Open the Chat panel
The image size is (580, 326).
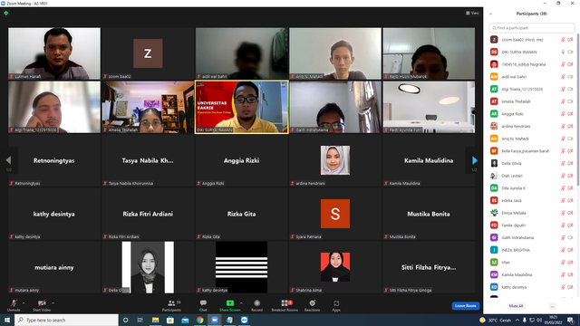click(x=203, y=305)
